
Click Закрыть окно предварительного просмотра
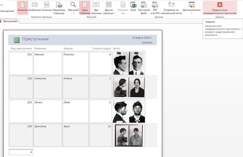click(x=220, y=8)
